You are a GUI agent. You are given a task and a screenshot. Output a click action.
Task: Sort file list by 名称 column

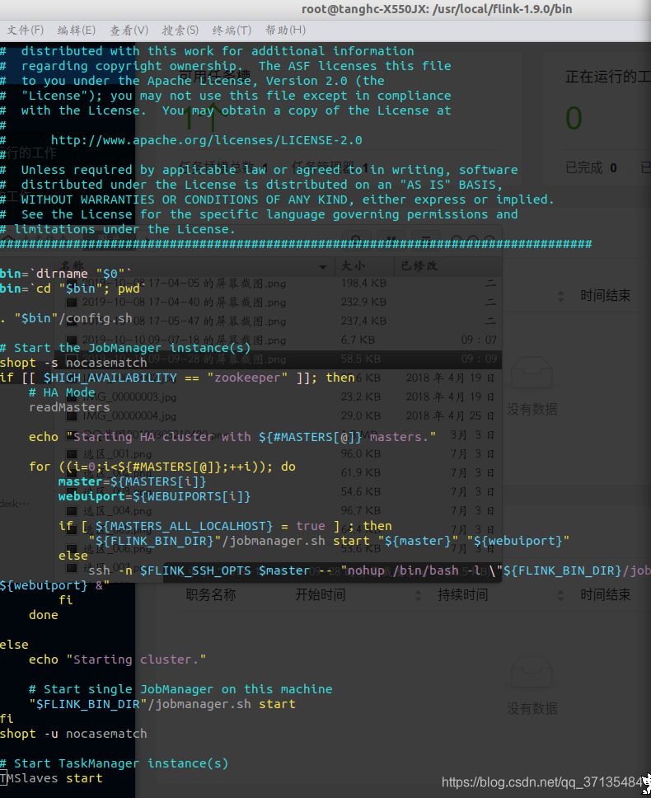pyautogui.click(x=73, y=266)
